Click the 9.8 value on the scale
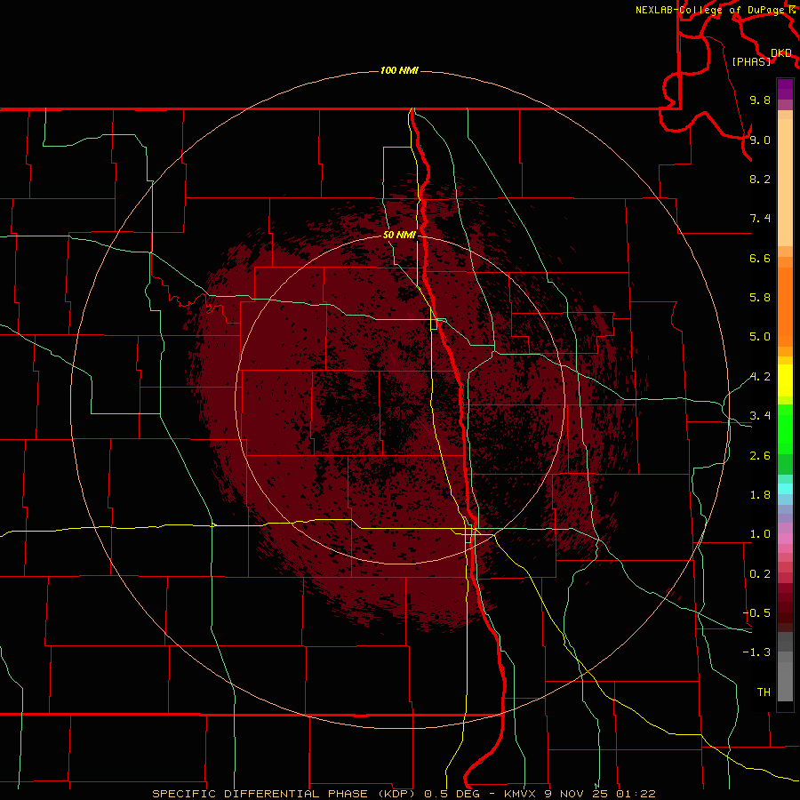 point(760,100)
